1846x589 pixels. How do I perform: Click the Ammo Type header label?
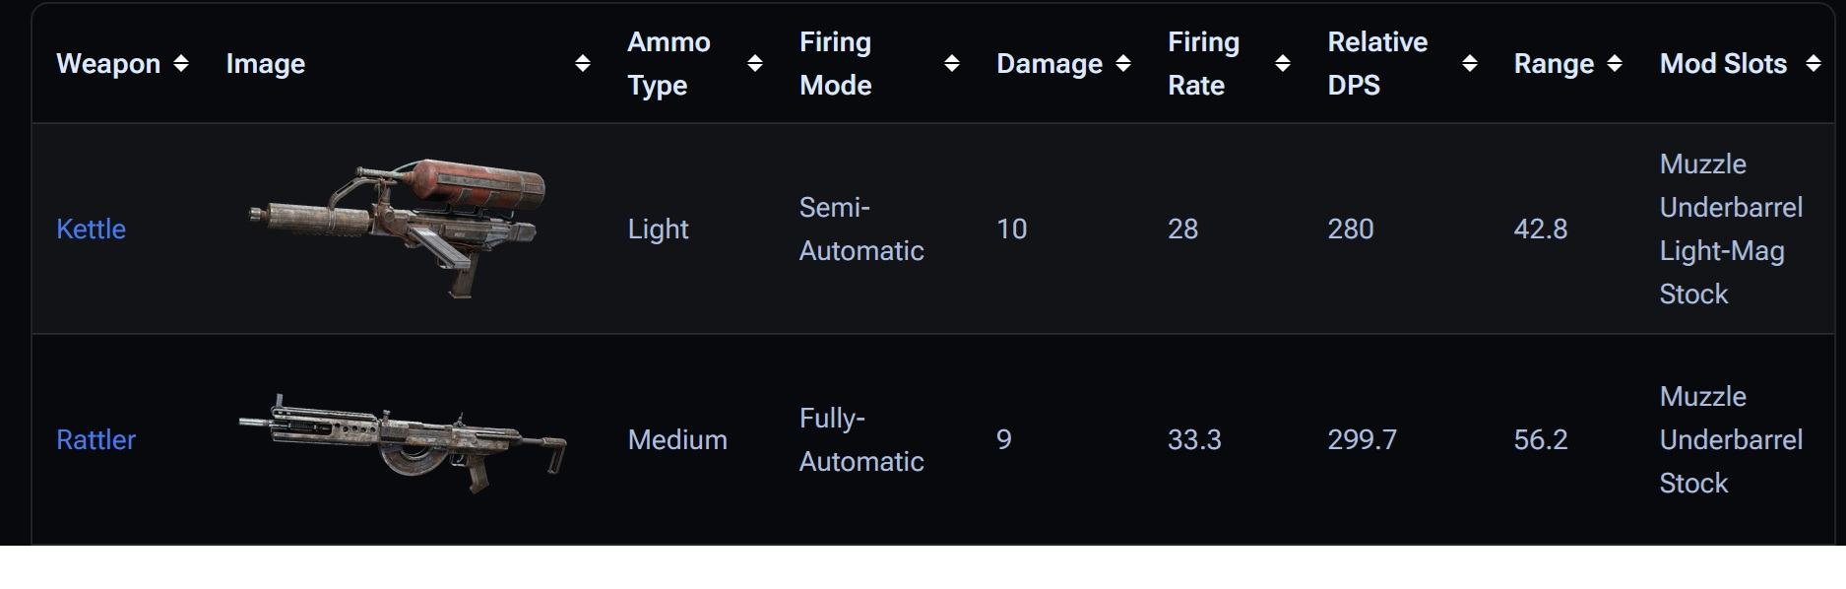pyautogui.click(x=668, y=63)
